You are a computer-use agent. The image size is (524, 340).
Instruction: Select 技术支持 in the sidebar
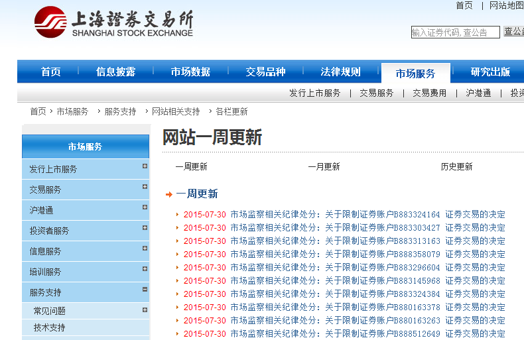(50, 327)
